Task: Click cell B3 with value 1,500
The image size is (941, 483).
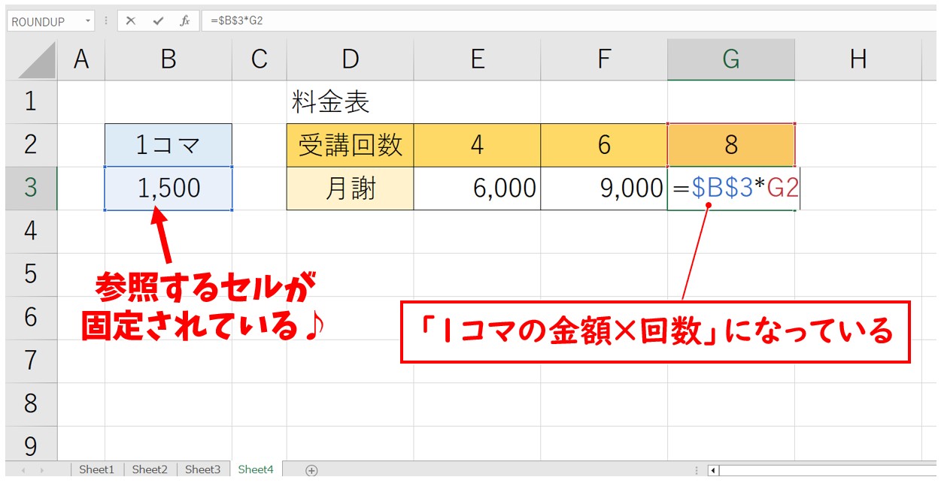Action: [x=168, y=188]
